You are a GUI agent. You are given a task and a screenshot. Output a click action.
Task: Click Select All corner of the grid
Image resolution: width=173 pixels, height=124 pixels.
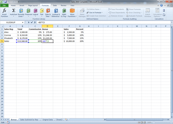click(2, 26)
